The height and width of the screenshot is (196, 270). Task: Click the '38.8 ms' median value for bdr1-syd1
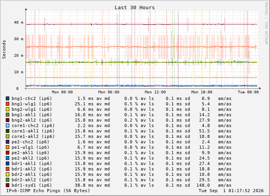point(84,185)
